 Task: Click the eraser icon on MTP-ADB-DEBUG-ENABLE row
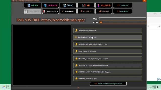(76, 44)
